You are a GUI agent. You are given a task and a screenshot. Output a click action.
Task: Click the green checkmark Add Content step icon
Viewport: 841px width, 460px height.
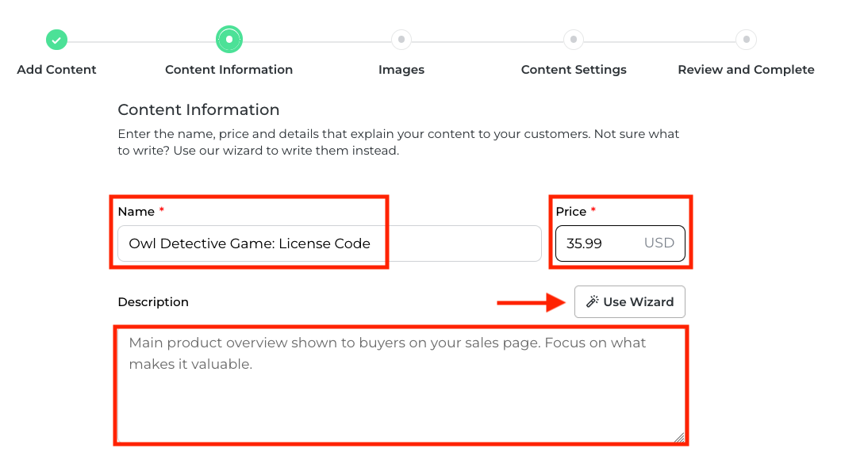coord(56,39)
